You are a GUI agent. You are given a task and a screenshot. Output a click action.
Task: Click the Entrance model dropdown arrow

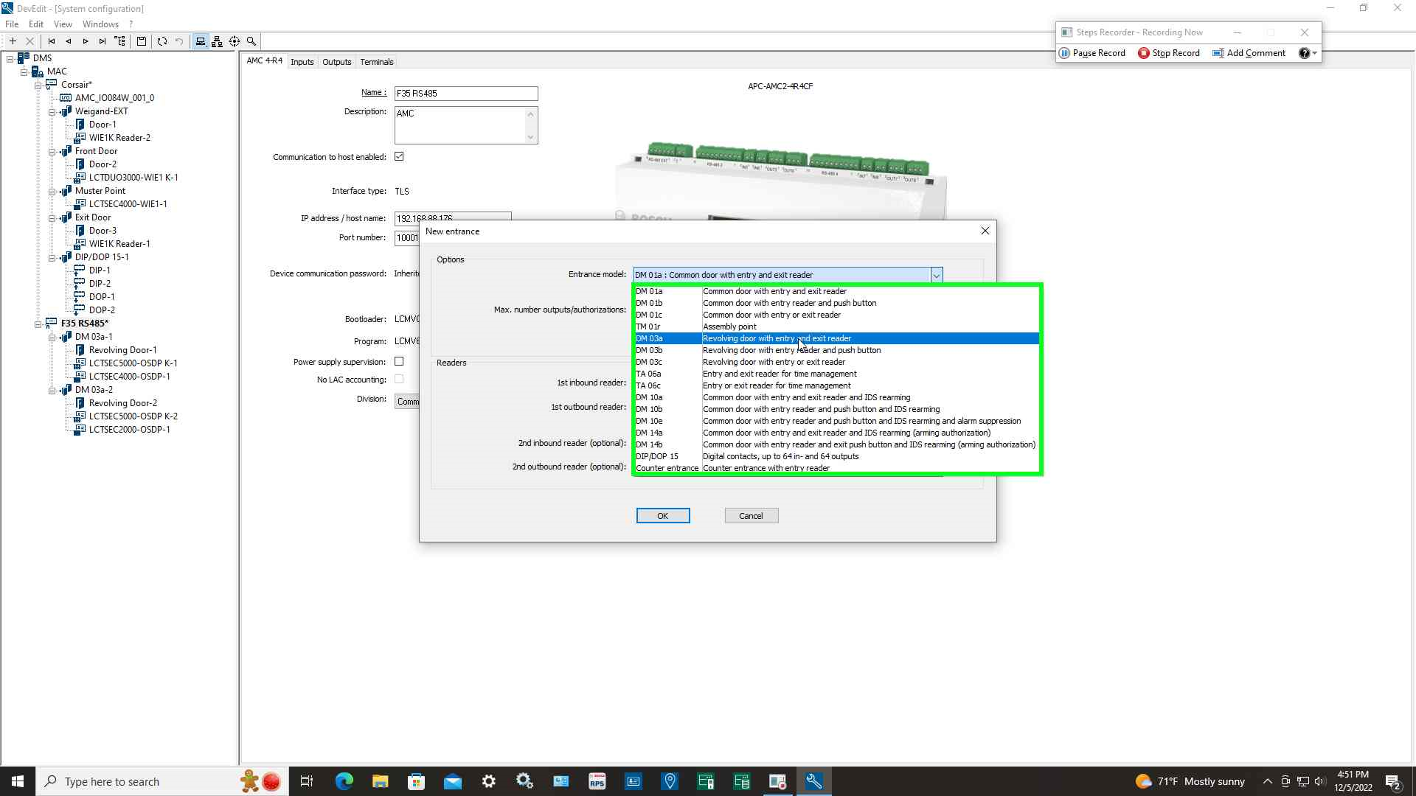936,275
